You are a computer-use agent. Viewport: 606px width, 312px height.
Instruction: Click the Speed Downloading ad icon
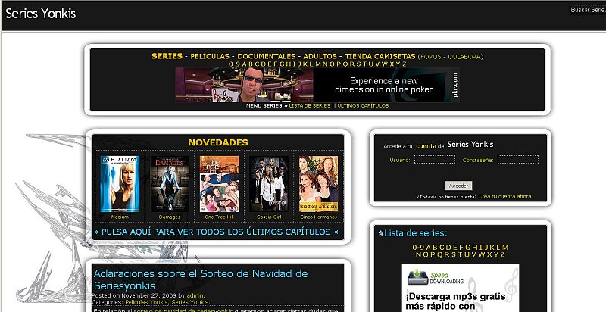417,277
